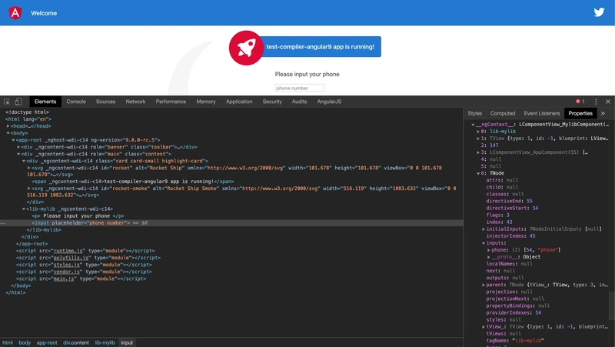
Task: Click the Properties pane scrollbar
Action: [612, 306]
